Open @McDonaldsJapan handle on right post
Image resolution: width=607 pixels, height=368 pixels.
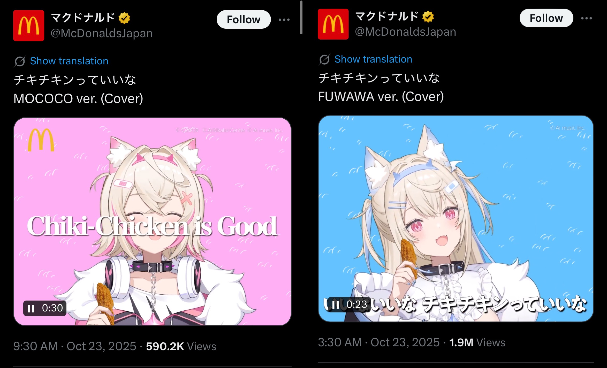(x=405, y=32)
